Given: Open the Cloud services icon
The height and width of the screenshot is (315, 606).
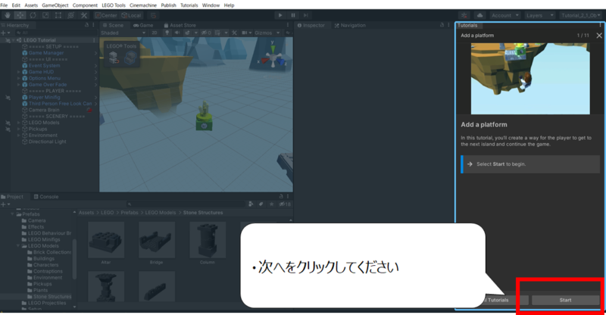Looking at the screenshot, I should tap(479, 15).
